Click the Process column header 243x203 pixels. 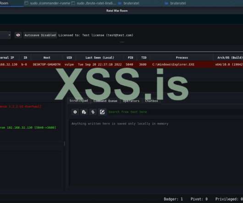(182, 57)
